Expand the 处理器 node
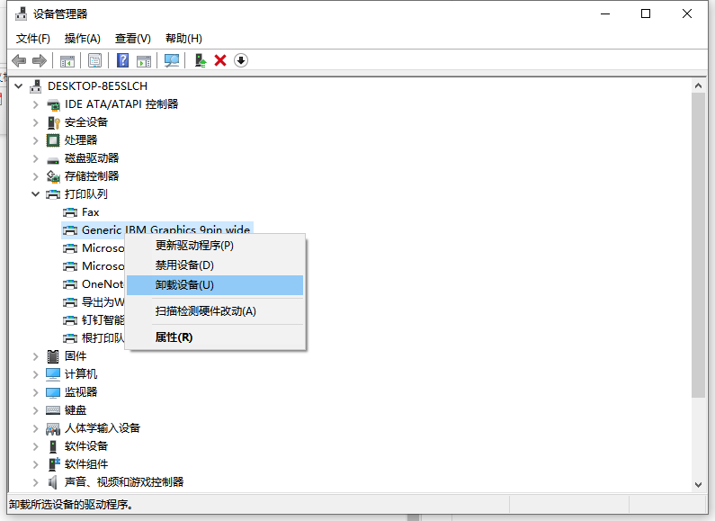 tap(36, 140)
